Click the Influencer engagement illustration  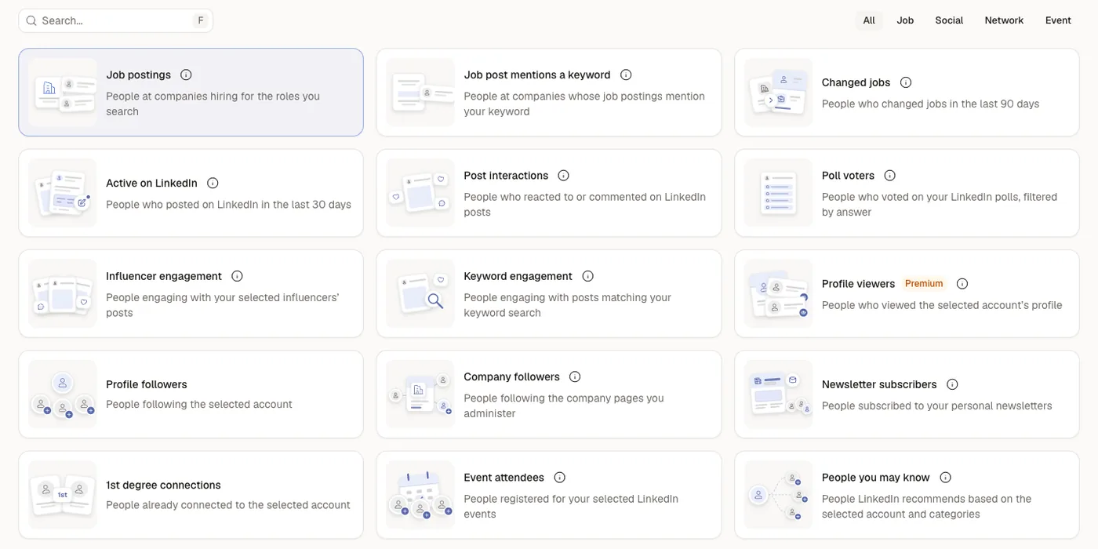pos(63,293)
